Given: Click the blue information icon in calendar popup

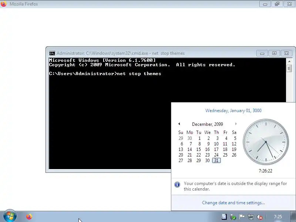Looking at the screenshot, I should pyautogui.click(x=177, y=184).
